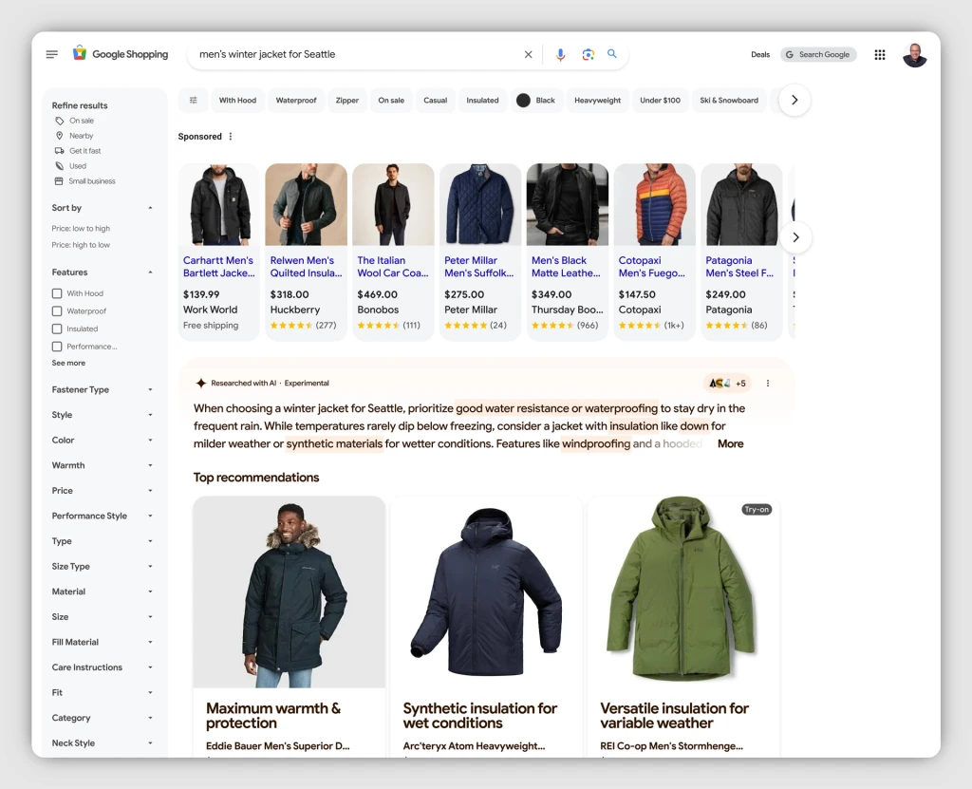The height and width of the screenshot is (789, 972).
Task: Open Patagonia Men's Steel jacket link
Action: click(x=739, y=267)
